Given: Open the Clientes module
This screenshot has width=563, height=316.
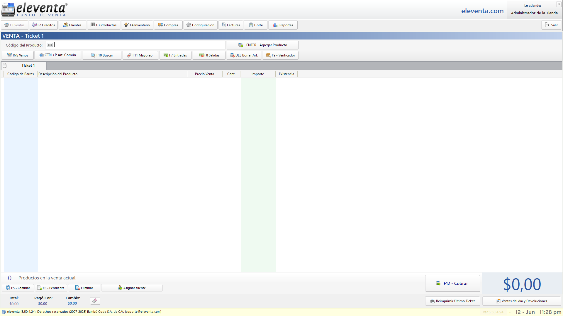Looking at the screenshot, I should click(x=72, y=25).
